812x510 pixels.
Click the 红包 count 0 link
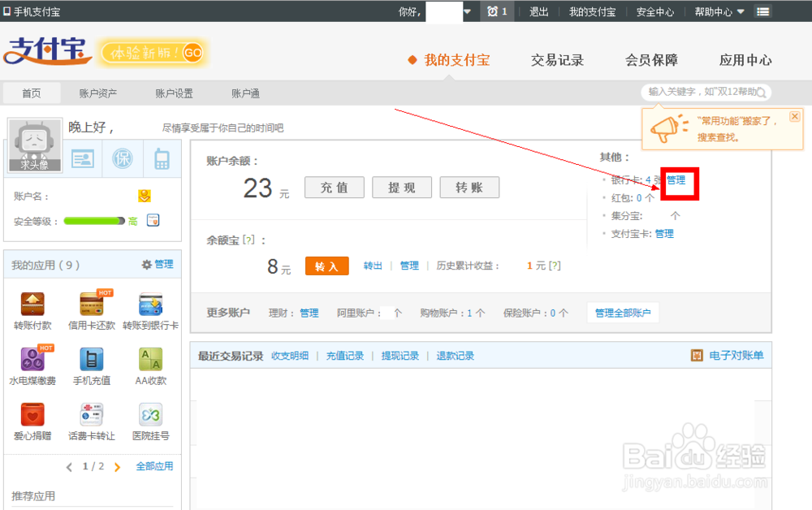pyautogui.click(x=639, y=198)
